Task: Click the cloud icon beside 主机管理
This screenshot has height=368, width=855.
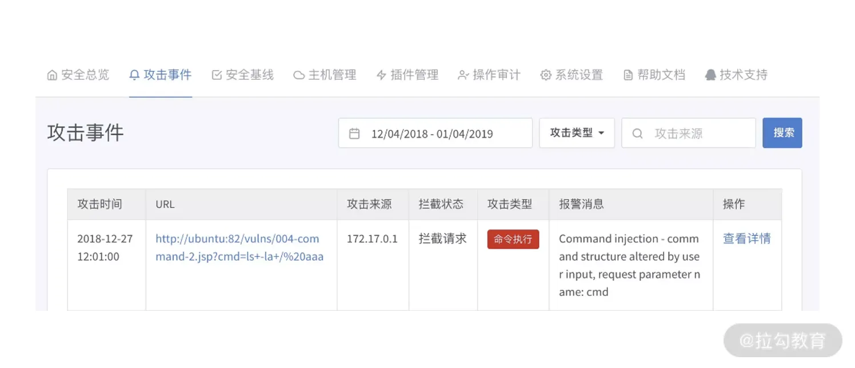Action: tap(299, 75)
